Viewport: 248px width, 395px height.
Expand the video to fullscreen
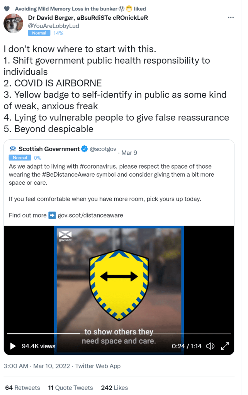click(x=225, y=346)
